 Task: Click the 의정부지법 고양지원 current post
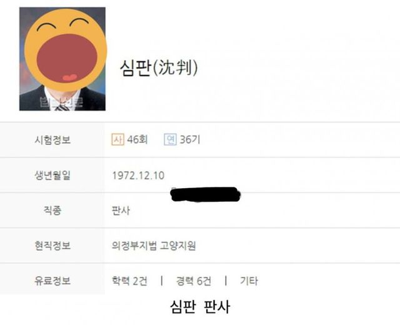(x=154, y=246)
